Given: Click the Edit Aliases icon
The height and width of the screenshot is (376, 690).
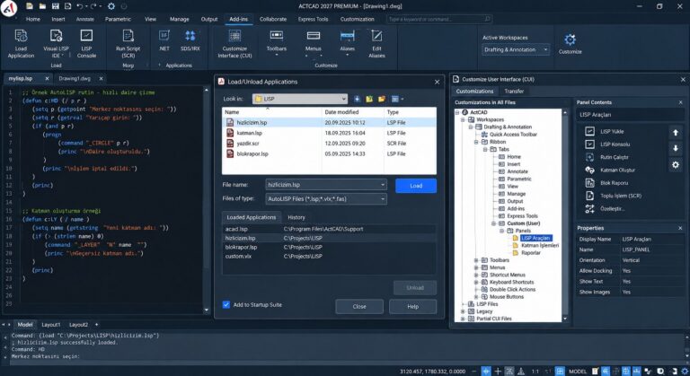Looking at the screenshot, I should (x=376, y=44).
